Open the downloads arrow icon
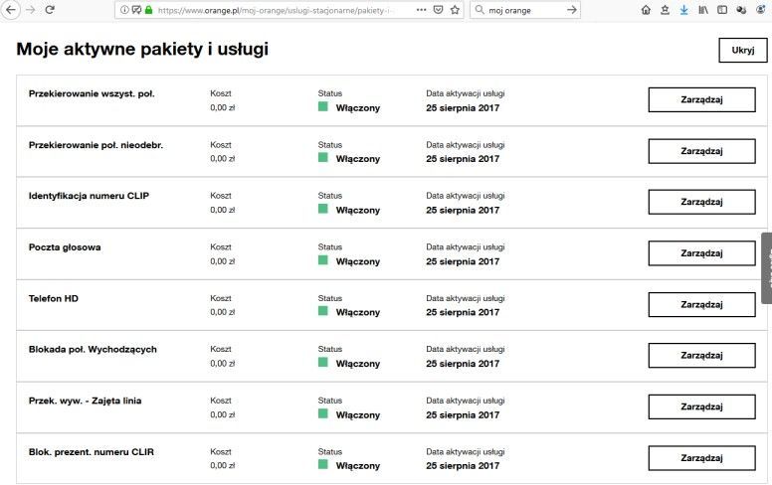The image size is (772, 485). [683, 10]
